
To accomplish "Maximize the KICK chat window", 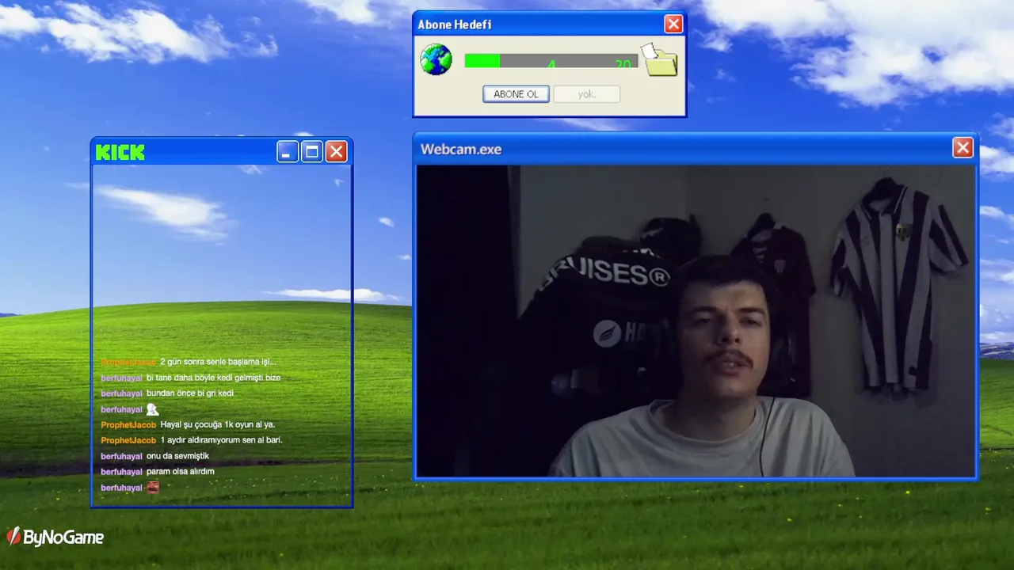I will (x=312, y=151).
